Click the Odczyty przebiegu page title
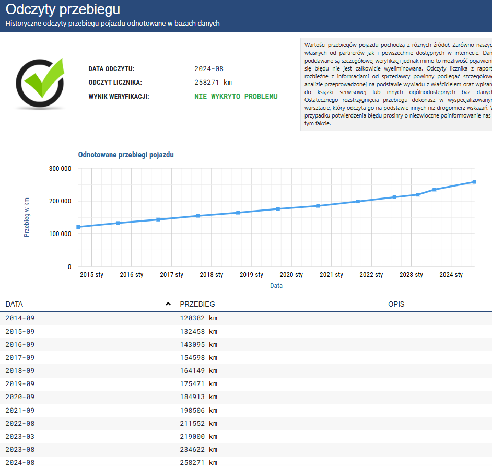The width and height of the screenshot is (492, 466). pyautogui.click(x=63, y=9)
